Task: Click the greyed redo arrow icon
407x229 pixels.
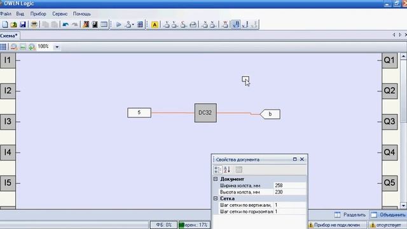Action: 74,24
